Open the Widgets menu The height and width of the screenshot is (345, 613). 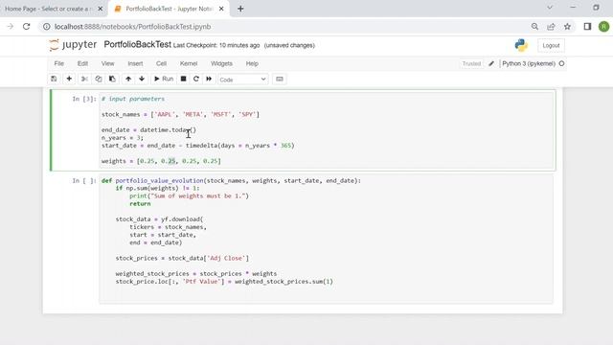point(221,63)
